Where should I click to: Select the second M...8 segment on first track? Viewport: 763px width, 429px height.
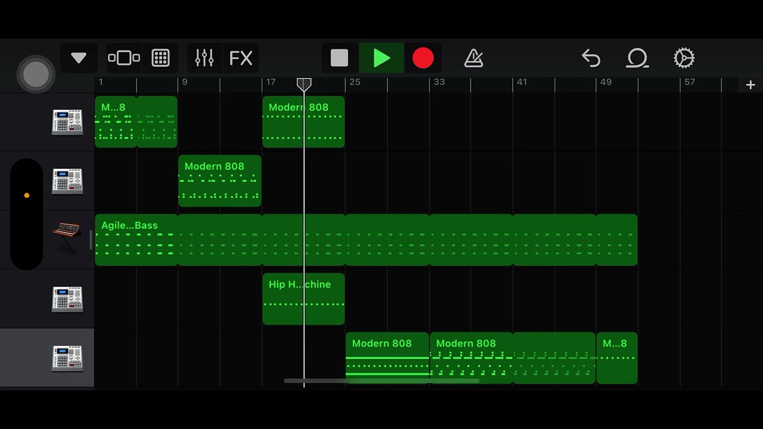[157, 122]
